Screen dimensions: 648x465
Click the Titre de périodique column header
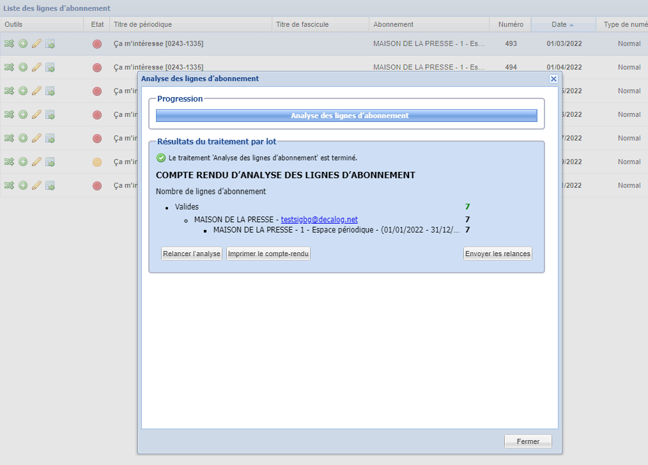[x=143, y=24]
